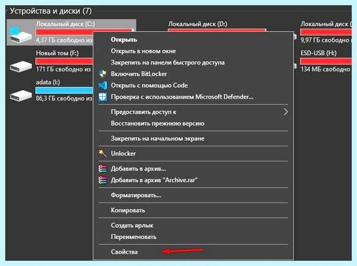Click the BitLocker shield icon
Screen dimensions: 357x266
(x=103, y=74)
